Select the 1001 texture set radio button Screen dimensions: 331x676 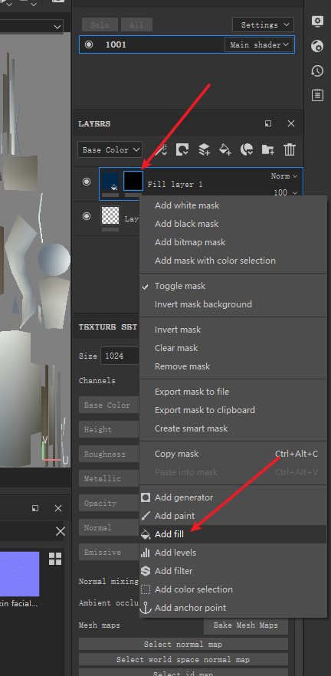[89, 44]
